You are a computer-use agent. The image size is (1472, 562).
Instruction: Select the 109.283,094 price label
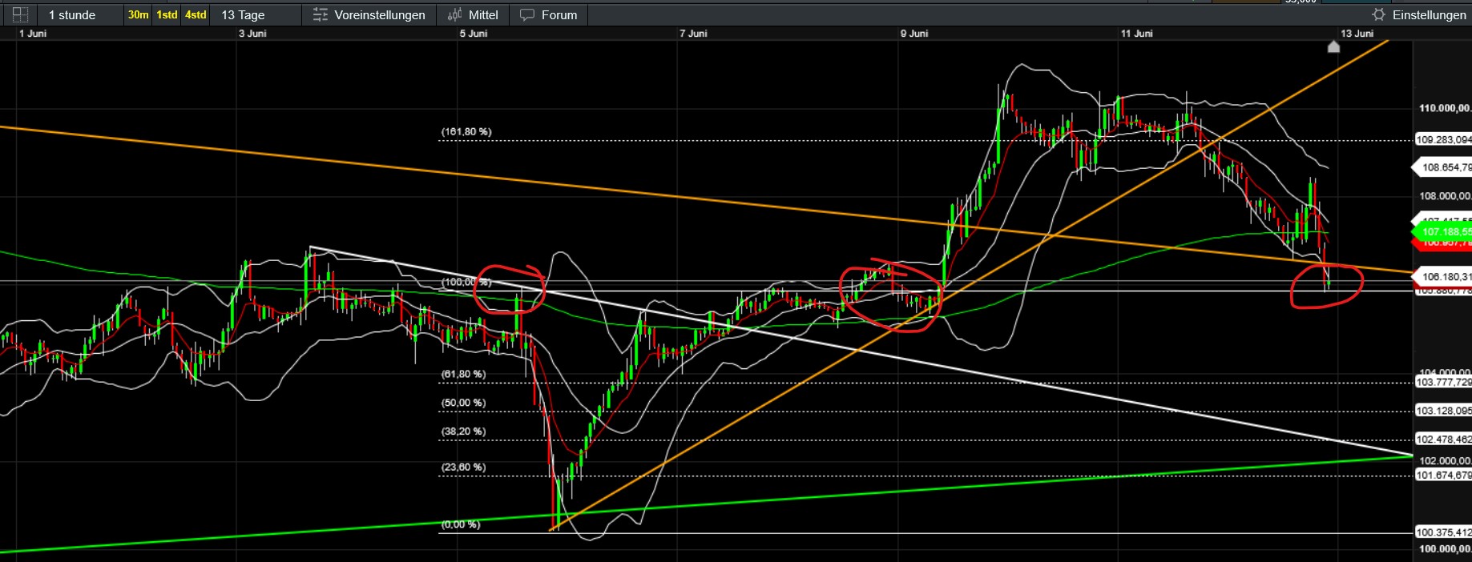[x=1443, y=139]
